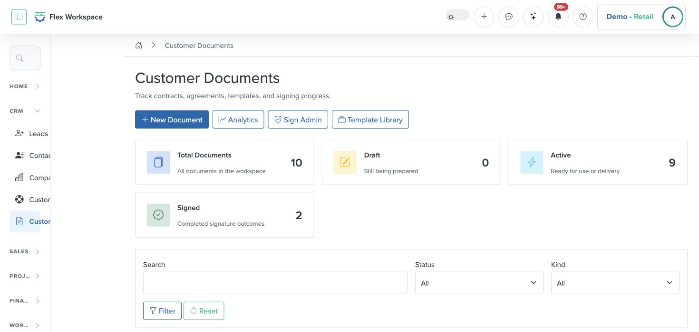Open the soccer-ball Customer item in sidebar
Viewport: 699px width, 332px height.
[32, 200]
